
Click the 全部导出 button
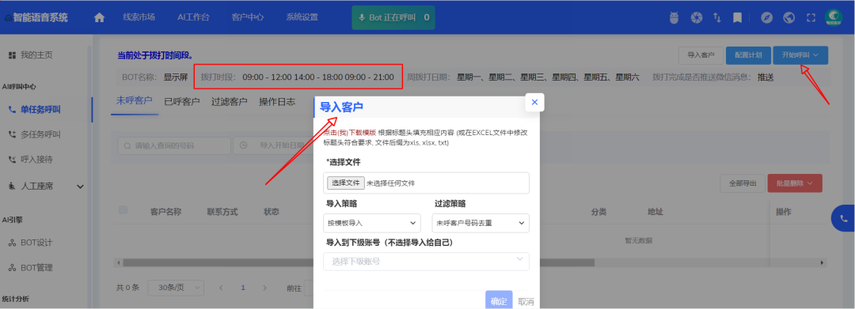742,183
